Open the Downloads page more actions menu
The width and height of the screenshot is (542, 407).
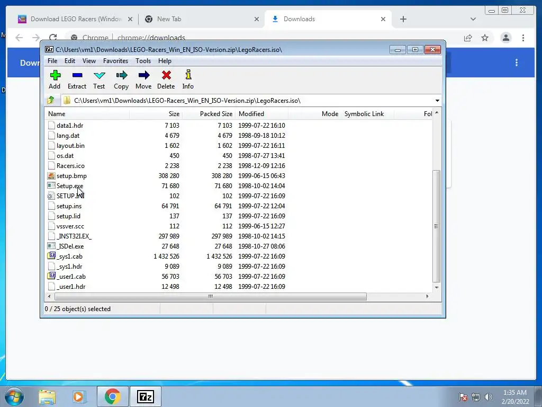click(517, 63)
